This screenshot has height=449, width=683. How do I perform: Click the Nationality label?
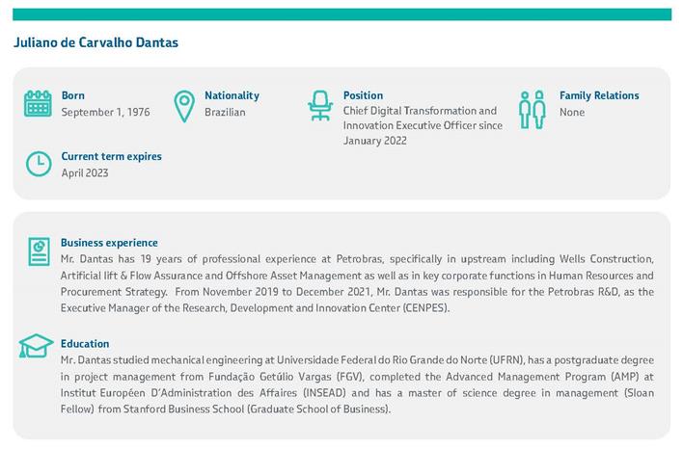[232, 95]
